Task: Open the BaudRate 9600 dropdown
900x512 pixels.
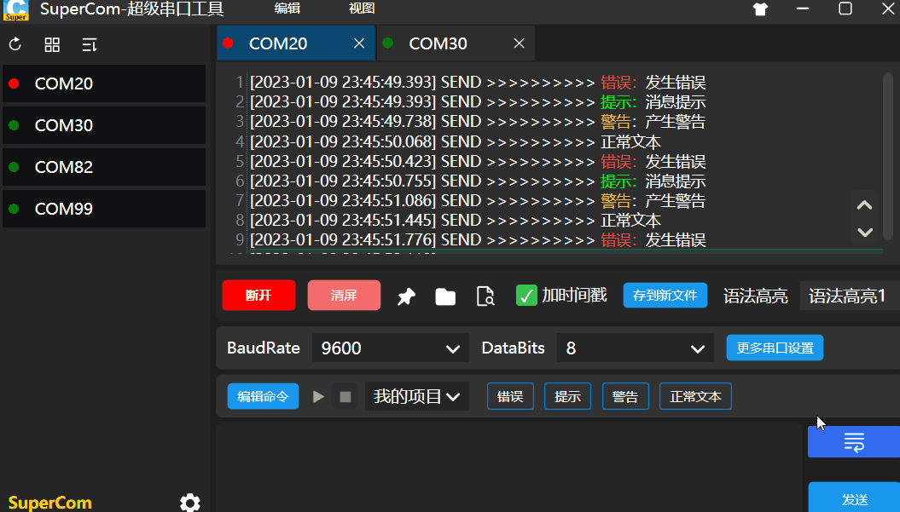Action: click(x=391, y=348)
